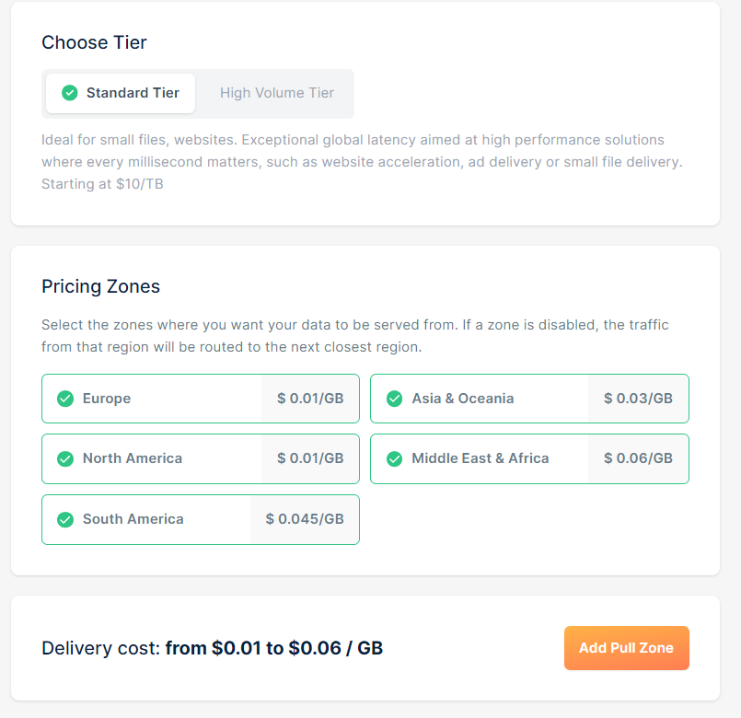Viewport: 741px width, 718px height.
Task: Click the South America green check icon
Action: click(x=65, y=519)
